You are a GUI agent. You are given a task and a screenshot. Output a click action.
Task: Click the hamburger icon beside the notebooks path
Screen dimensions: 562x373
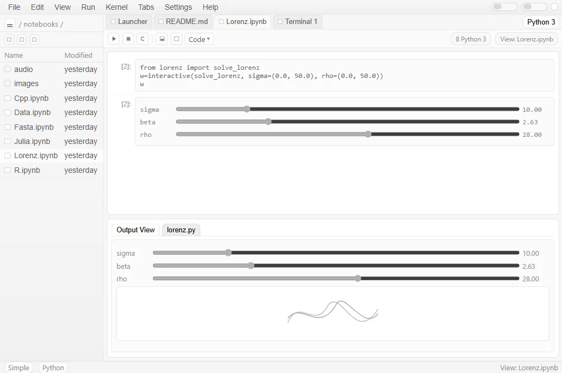coord(9,25)
